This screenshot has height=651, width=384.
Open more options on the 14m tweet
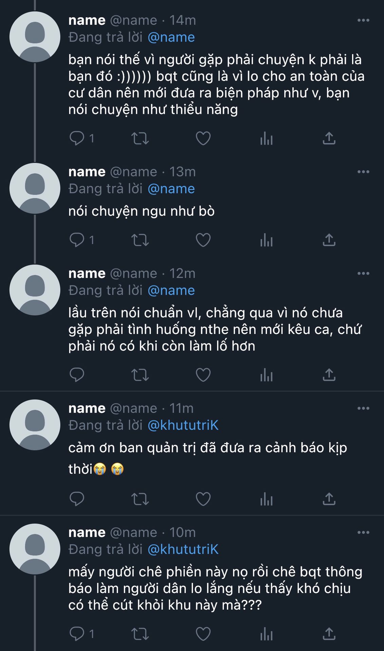click(363, 20)
